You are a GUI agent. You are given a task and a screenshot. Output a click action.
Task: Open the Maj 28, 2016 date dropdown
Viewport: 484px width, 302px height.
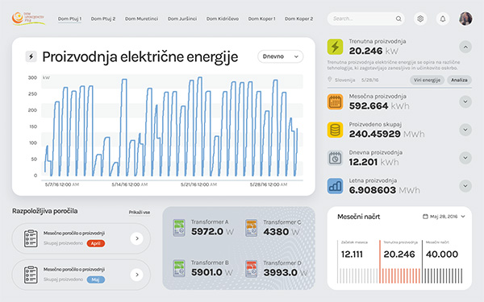point(444,217)
